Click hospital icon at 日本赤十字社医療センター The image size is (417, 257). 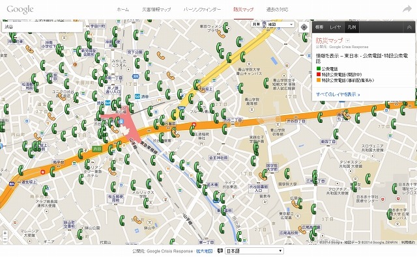pos(382,199)
